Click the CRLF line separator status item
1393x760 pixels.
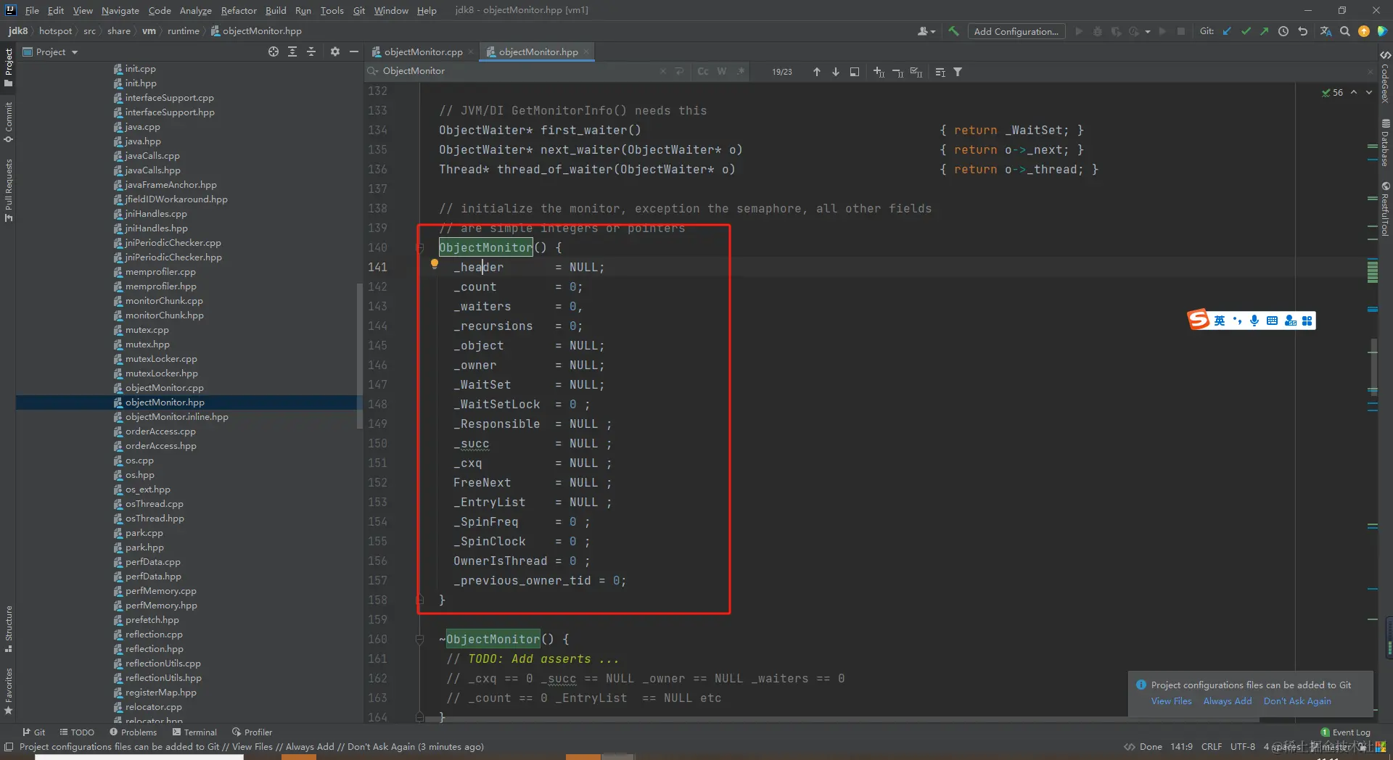pos(1212,747)
